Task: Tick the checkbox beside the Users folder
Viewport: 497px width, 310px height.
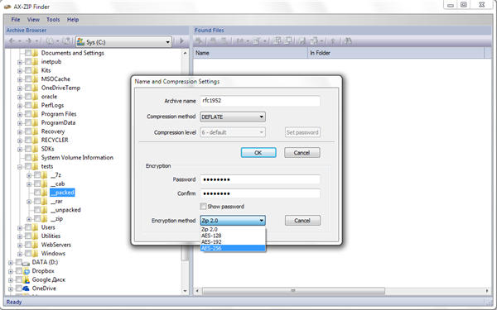Action: (28, 227)
